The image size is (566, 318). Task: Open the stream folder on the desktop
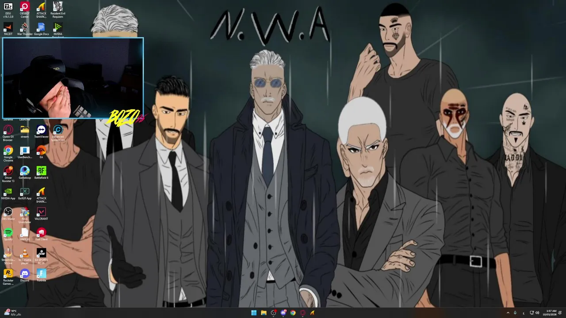tap(25, 132)
